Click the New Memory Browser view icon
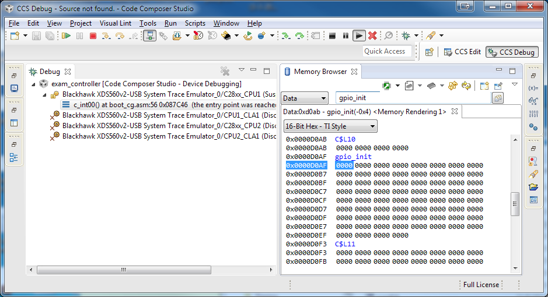The width and height of the screenshot is (548, 297). [484, 86]
